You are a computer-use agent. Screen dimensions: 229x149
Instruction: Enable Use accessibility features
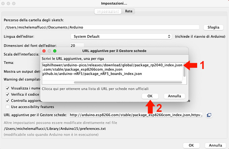pos(8,107)
